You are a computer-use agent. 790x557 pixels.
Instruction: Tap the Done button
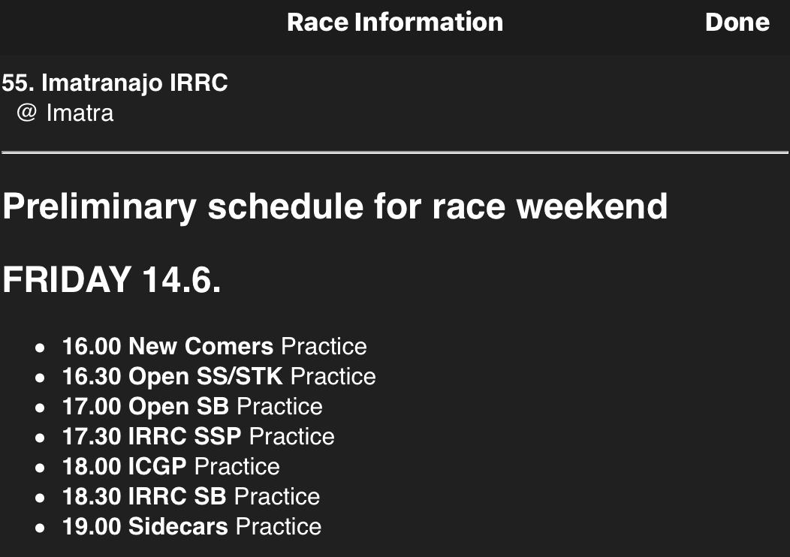pyautogui.click(x=737, y=23)
